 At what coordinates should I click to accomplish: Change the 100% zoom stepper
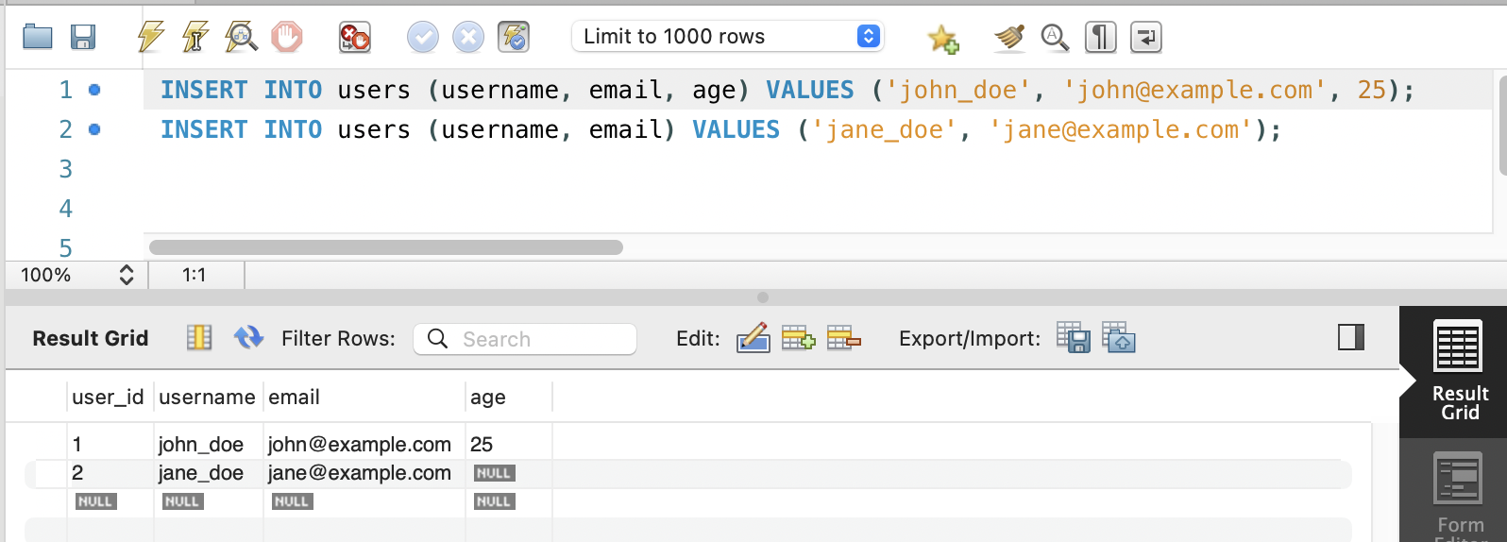click(126, 275)
